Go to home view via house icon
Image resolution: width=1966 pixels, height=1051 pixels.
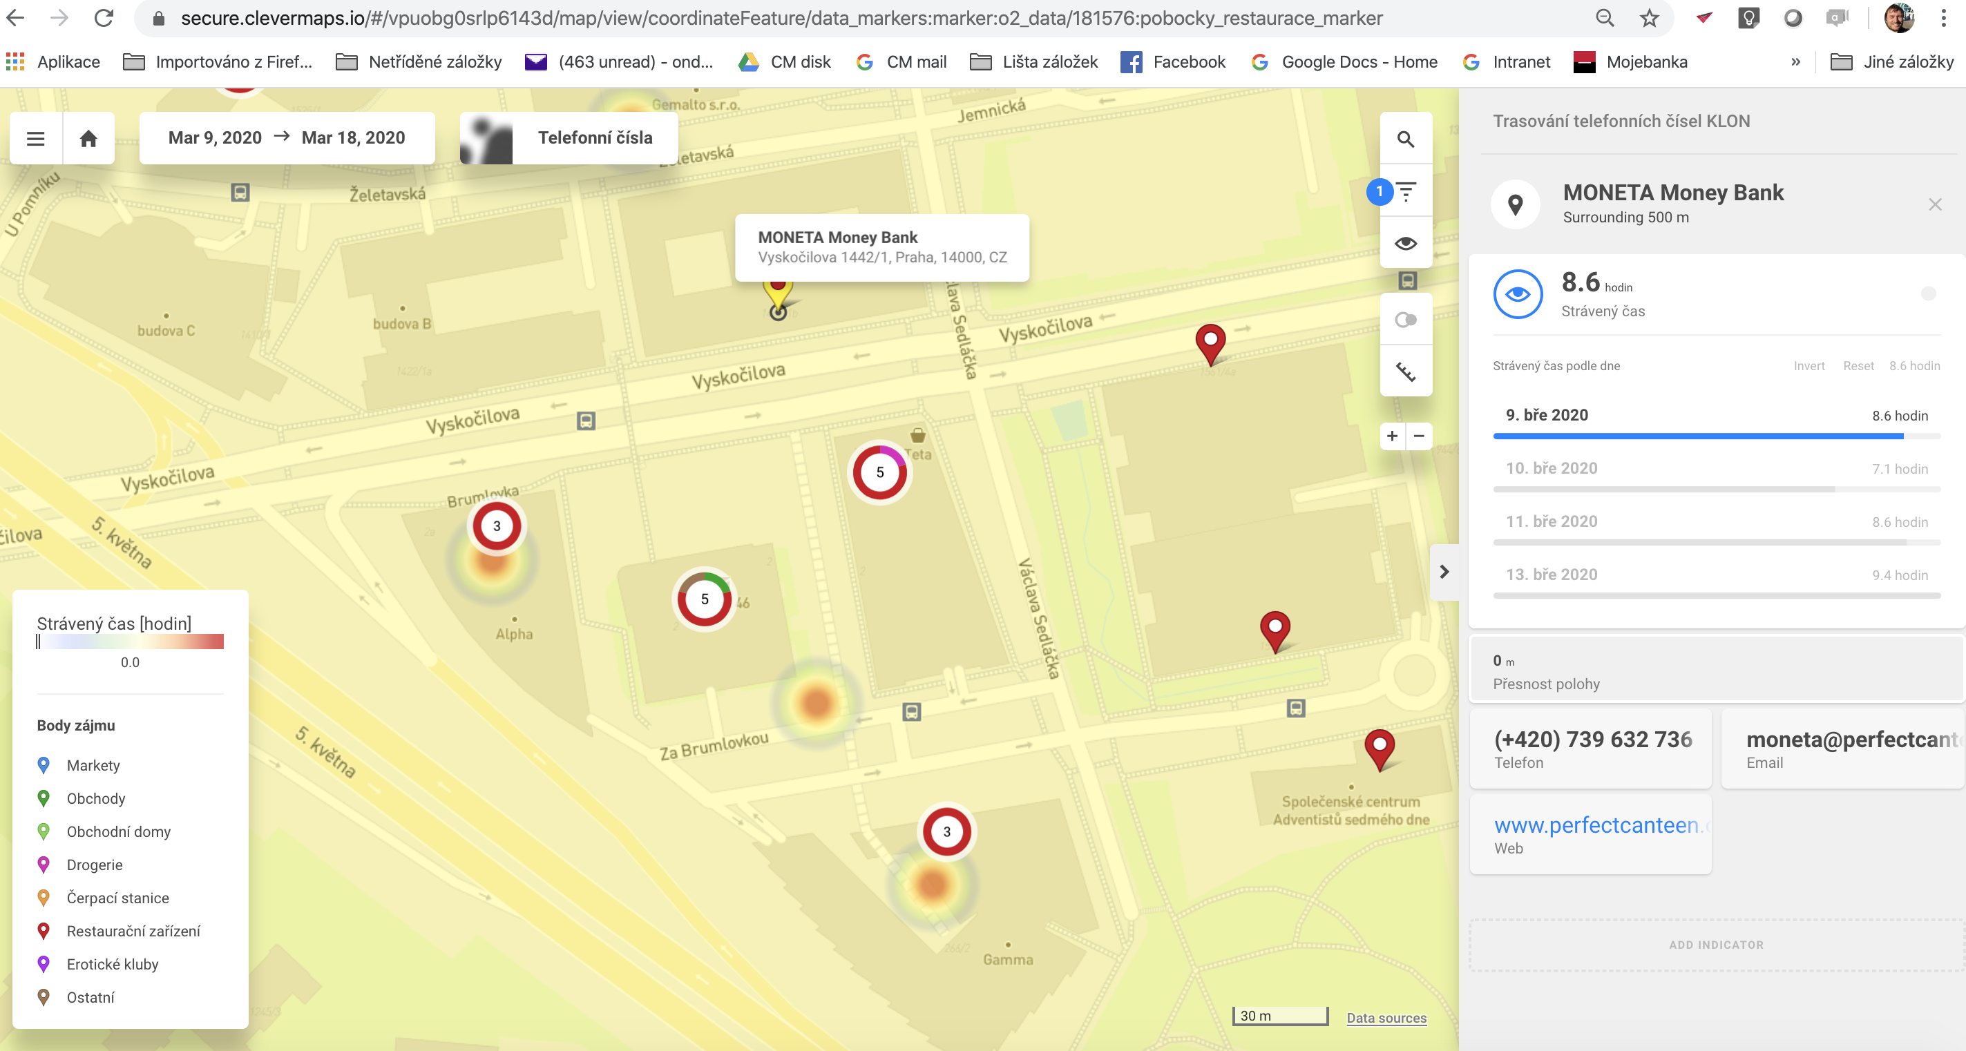88,139
